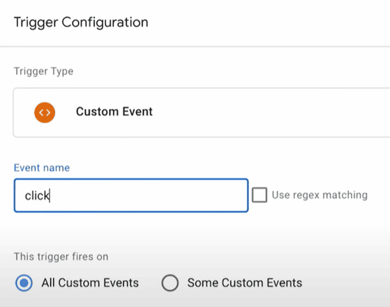Image resolution: width=390 pixels, height=307 pixels.
Task: Click the "This trigger fires on" text
Action: coord(61,256)
